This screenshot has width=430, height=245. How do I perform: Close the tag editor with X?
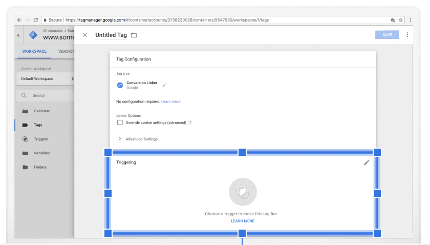click(85, 35)
